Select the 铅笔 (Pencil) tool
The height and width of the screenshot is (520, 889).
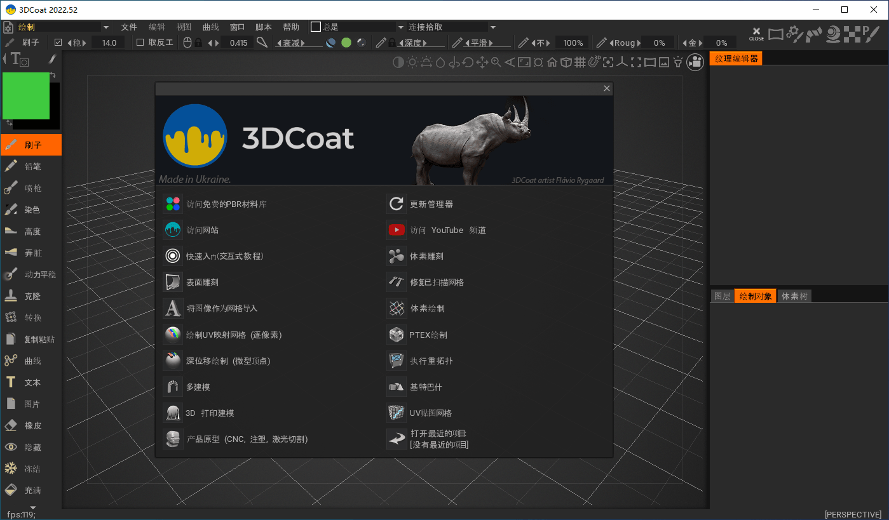pyautogui.click(x=31, y=166)
